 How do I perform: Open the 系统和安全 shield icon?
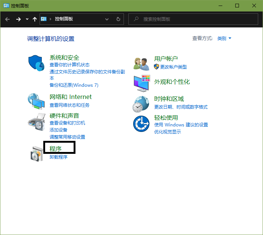pos(36,63)
